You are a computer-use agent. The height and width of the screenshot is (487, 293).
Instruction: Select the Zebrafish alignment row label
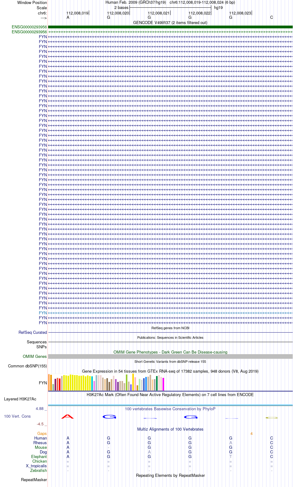click(x=39, y=471)
